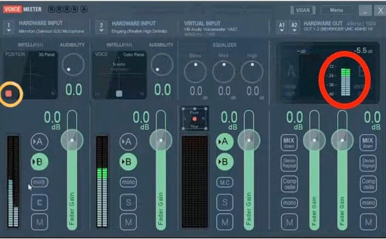Open the hardware input 1 device selector
This screenshot has width=386, height=239.
9,27
